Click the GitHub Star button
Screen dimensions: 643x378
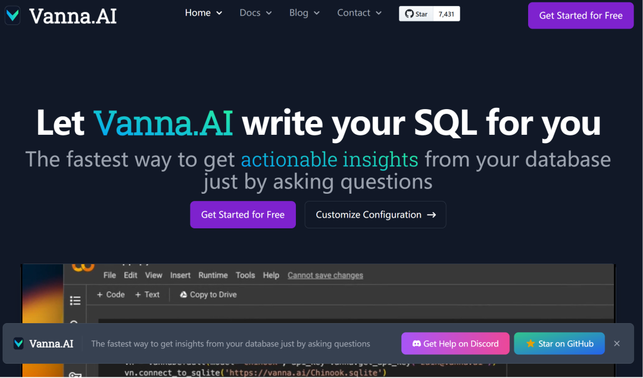coord(416,14)
